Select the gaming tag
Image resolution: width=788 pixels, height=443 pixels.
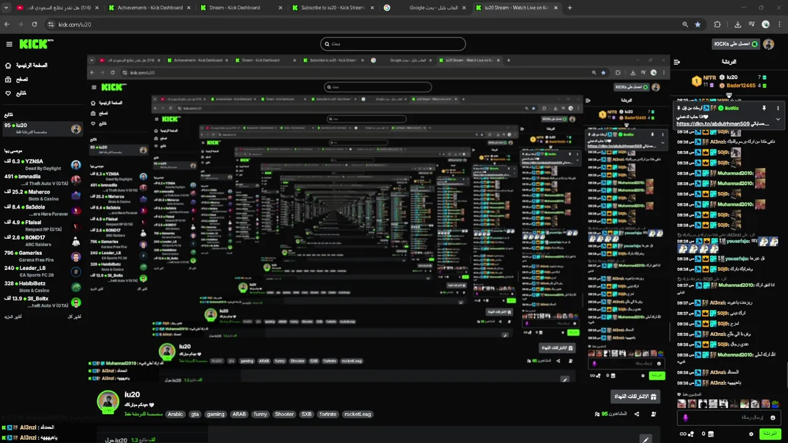pyautogui.click(x=215, y=414)
